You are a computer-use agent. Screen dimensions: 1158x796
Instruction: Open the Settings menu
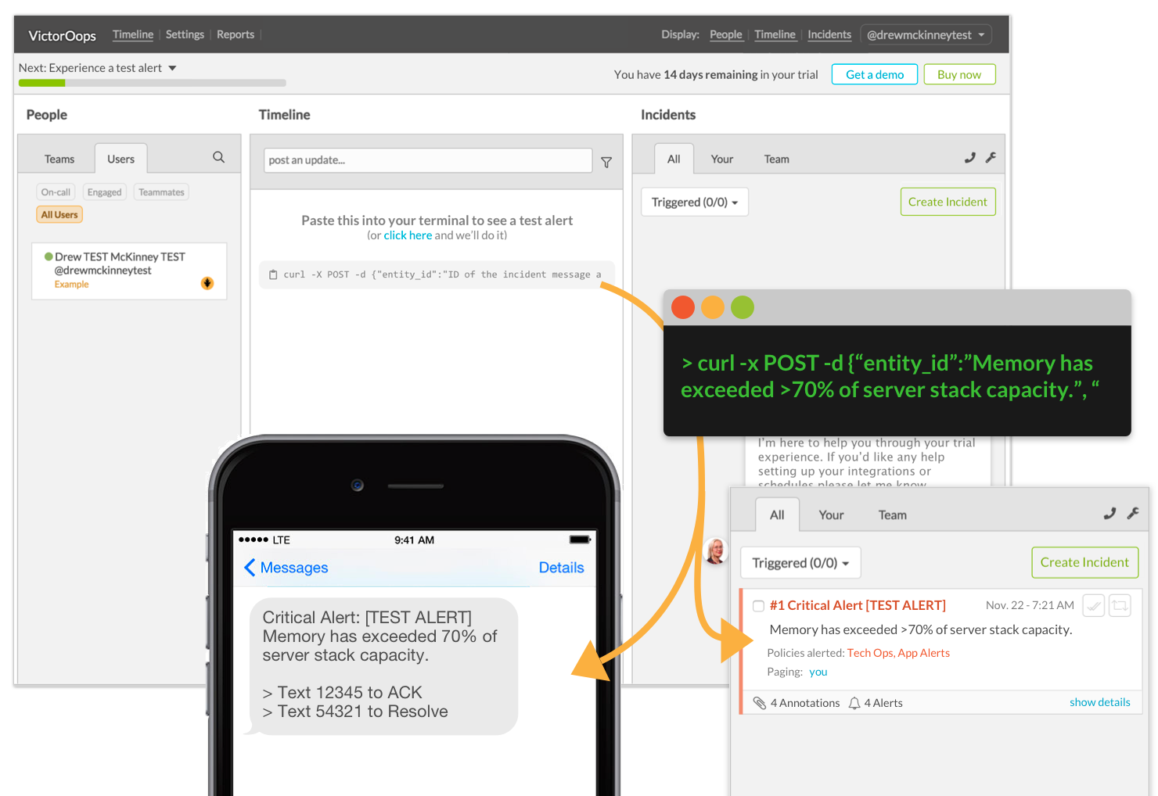click(185, 34)
